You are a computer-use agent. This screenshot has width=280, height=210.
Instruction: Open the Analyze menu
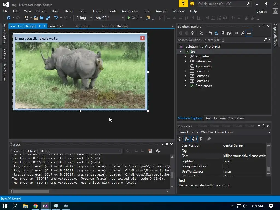161,11
